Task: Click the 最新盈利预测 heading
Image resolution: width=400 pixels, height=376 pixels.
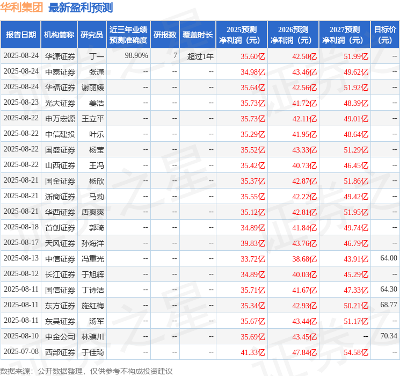Action: 81,7
